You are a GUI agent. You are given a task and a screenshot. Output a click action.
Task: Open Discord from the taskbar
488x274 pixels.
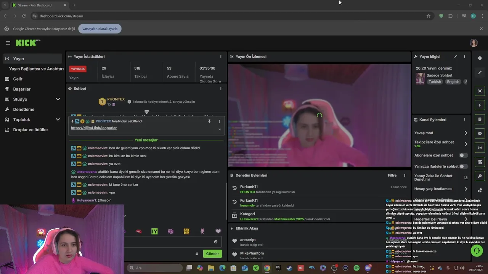coord(368,268)
